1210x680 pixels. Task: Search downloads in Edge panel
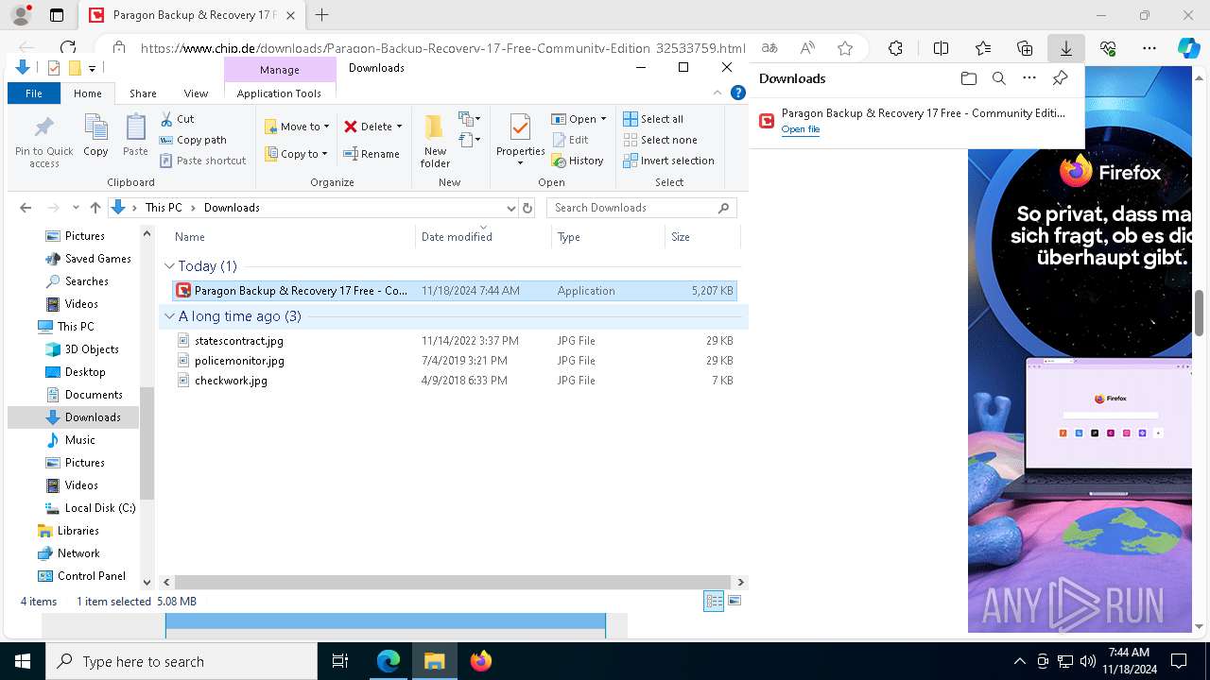pos(998,78)
